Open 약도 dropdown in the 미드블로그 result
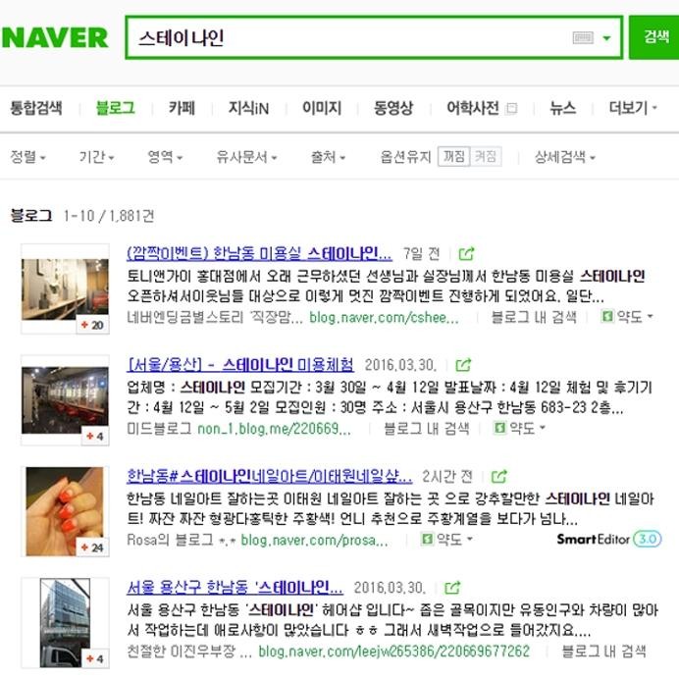The height and width of the screenshot is (679, 679). click(x=528, y=428)
